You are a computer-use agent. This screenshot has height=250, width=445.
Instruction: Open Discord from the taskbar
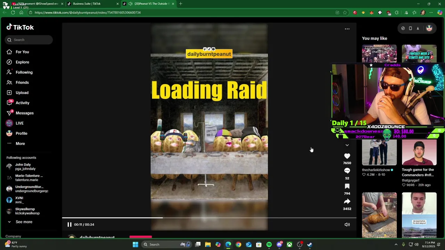[279, 244]
